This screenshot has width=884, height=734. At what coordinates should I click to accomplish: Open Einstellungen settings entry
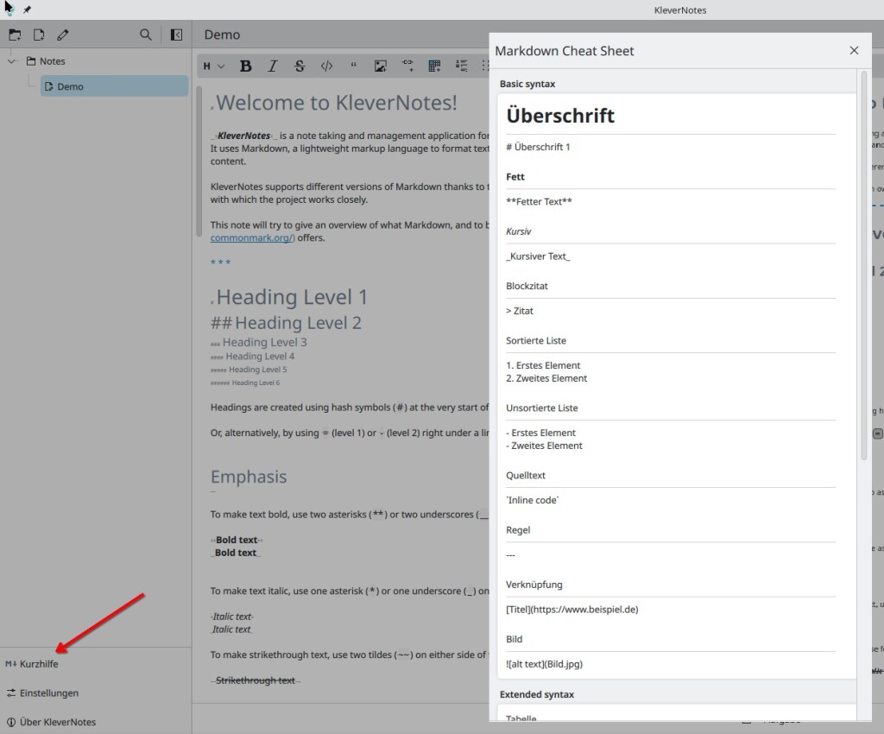[x=48, y=693]
